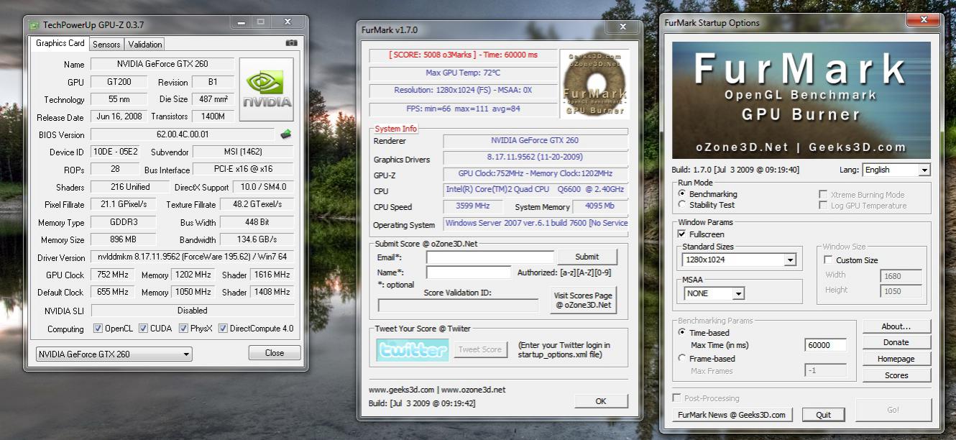Viewport: 956px width, 440px height.
Task: Toggle the DirectCompute 4.0 checkbox
Action: tap(223, 329)
